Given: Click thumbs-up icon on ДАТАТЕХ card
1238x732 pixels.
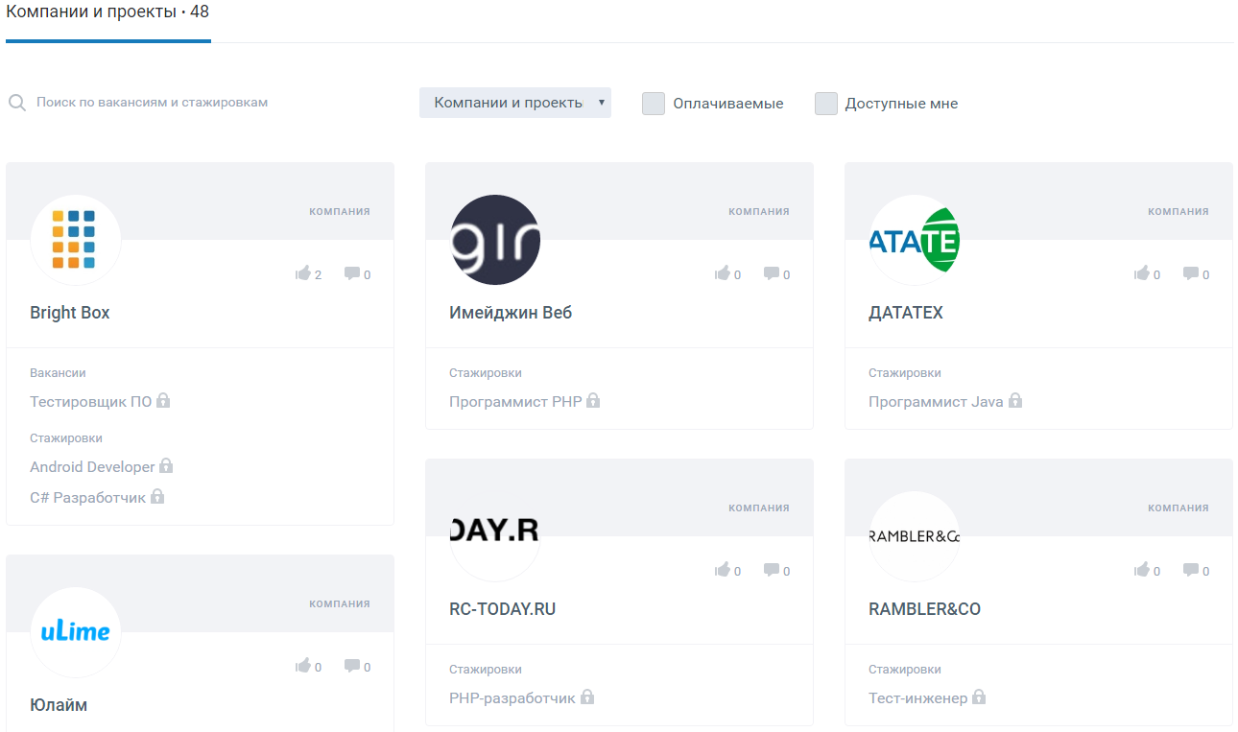Looking at the screenshot, I should click(x=1142, y=274).
